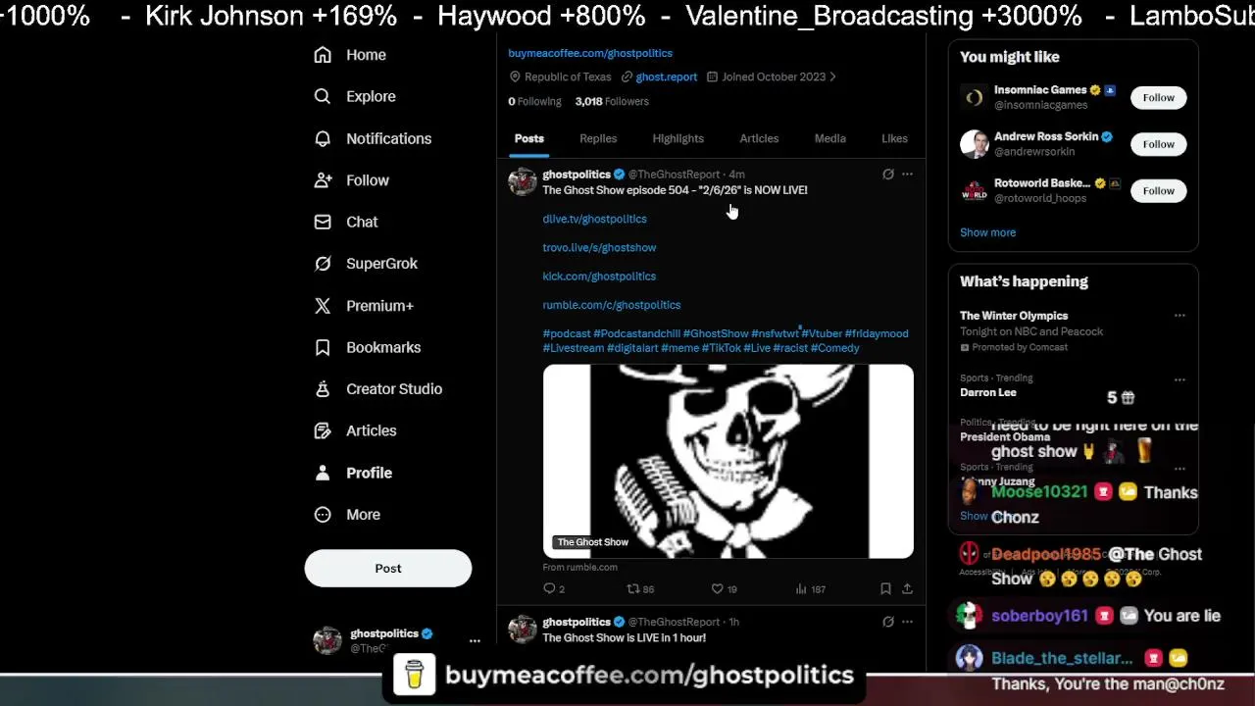The height and width of the screenshot is (706, 1255).
Task: Reply to the episode 504 post
Action: (554, 589)
